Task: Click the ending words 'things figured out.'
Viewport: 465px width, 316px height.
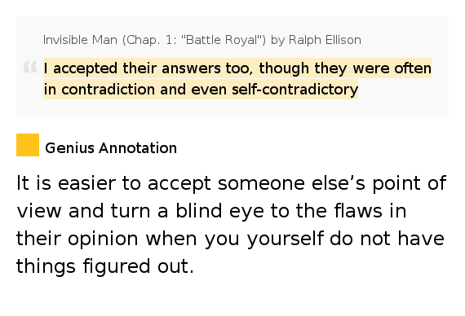Action: tap(105, 266)
